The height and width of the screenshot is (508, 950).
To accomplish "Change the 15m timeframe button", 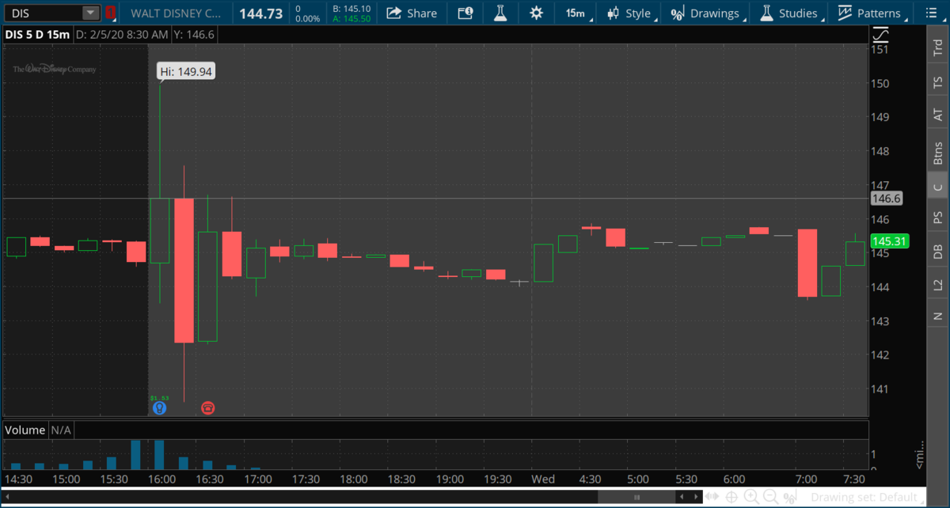I will tap(576, 13).
